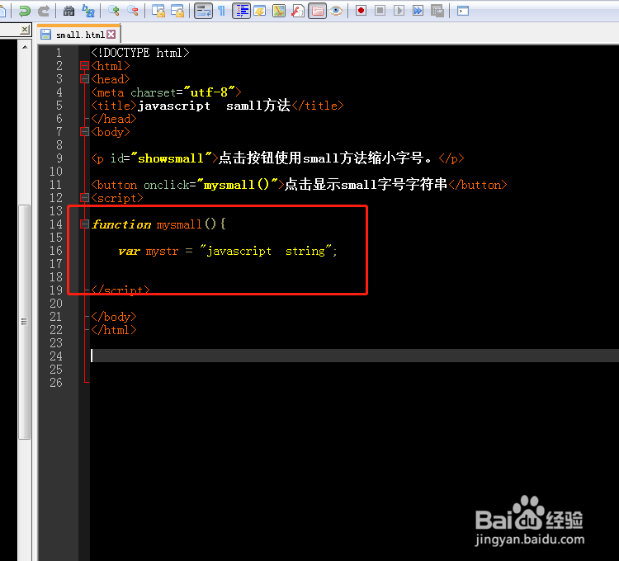Click the Stop Recording macro icon

(x=380, y=11)
